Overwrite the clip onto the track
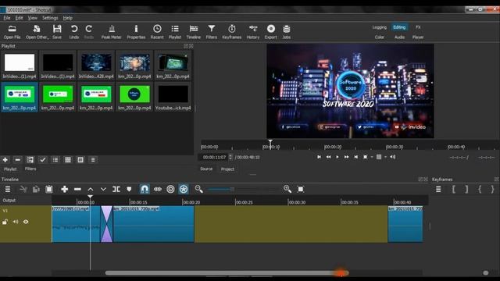 click(103, 189)
